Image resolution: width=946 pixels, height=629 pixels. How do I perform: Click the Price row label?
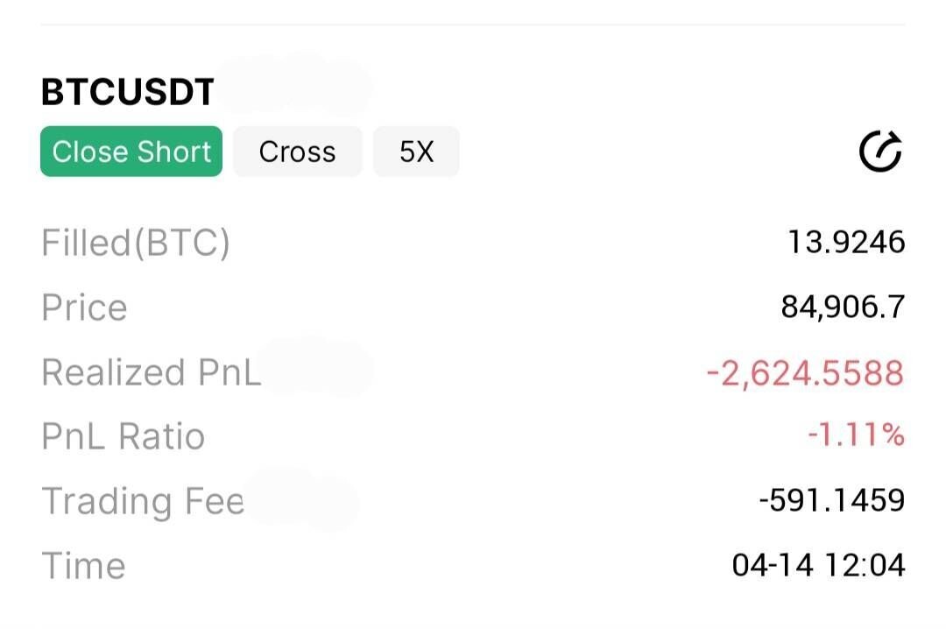(x=84, y=307)
